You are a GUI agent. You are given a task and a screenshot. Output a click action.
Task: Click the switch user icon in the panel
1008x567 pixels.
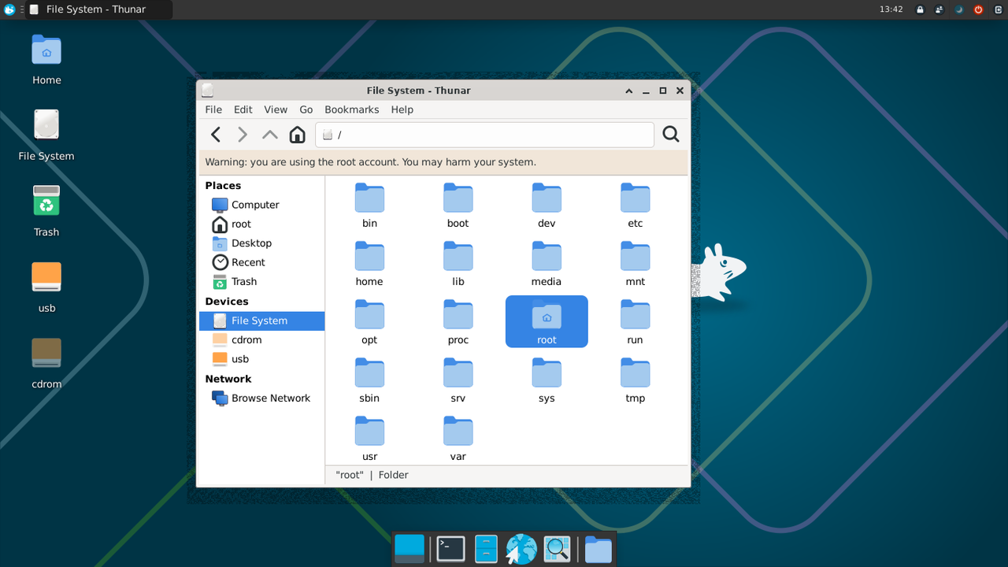(x=939, y=9)
